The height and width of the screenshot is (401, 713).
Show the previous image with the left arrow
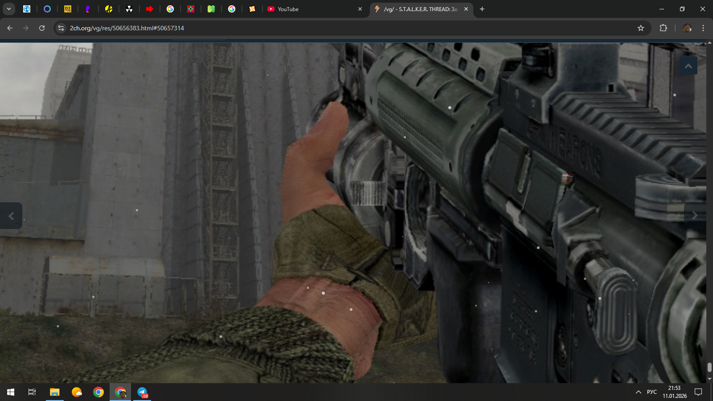point(11,216)
